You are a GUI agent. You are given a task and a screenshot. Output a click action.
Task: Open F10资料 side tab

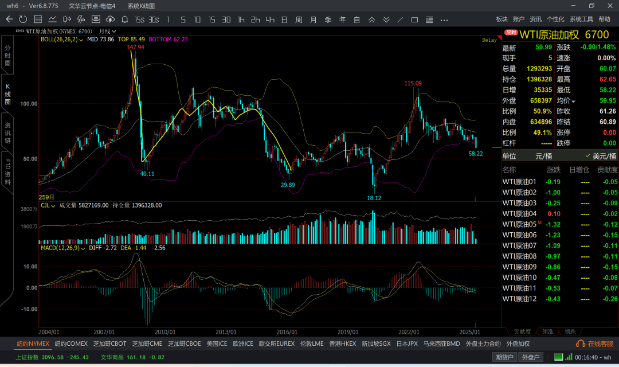[7, 171]
